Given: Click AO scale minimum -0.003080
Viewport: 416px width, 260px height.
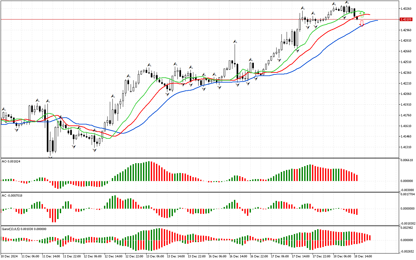Looking at the screenshot, I should 407,190.
